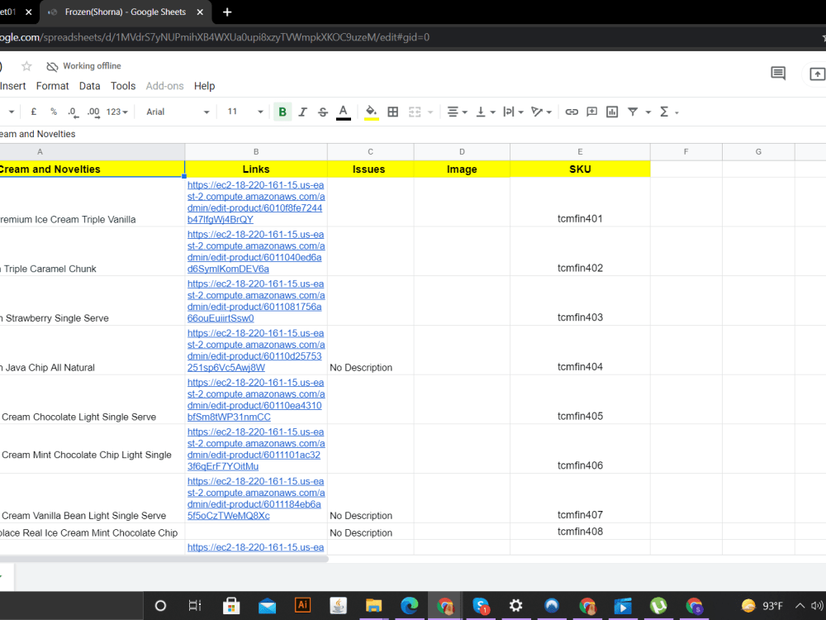Open Task View on taskbar
This screenshot has height=620, width=826.
[x=195, y=606]
